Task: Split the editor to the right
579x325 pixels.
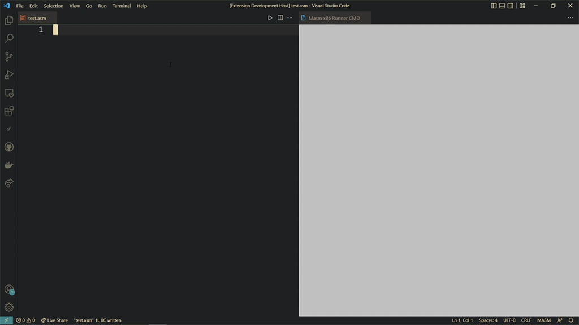Action: click(x=280, y=18)
